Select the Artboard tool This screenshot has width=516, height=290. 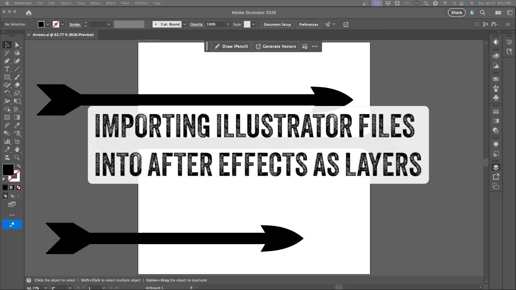(17, 141)
